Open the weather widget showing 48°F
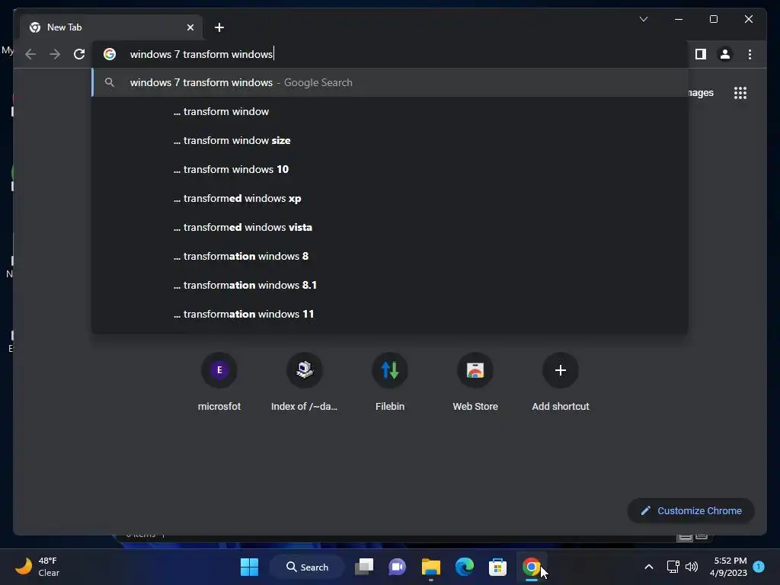This screenshot has width=780, height=585. click(38, 567)
